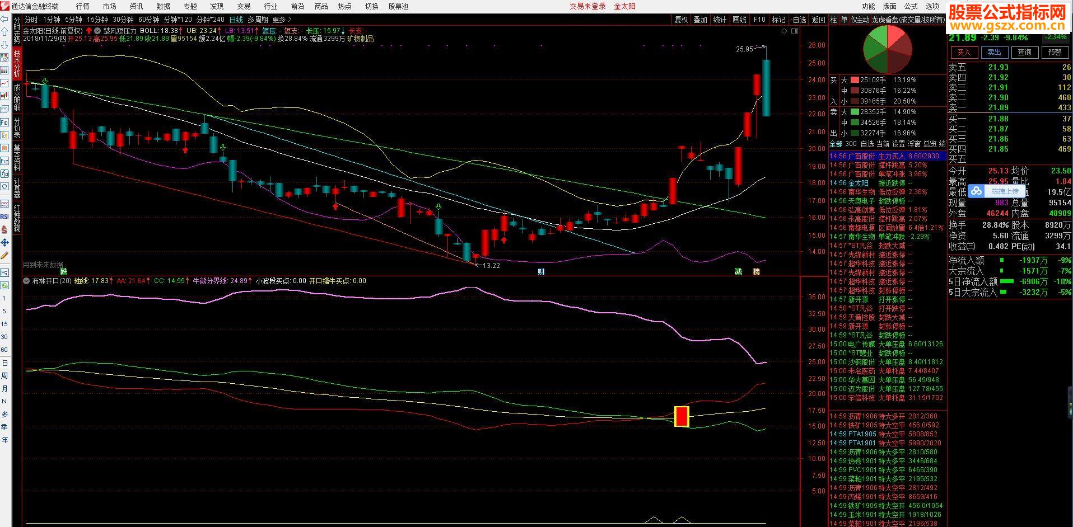Toggle the 仅主动 filter button

pos(860,20)
